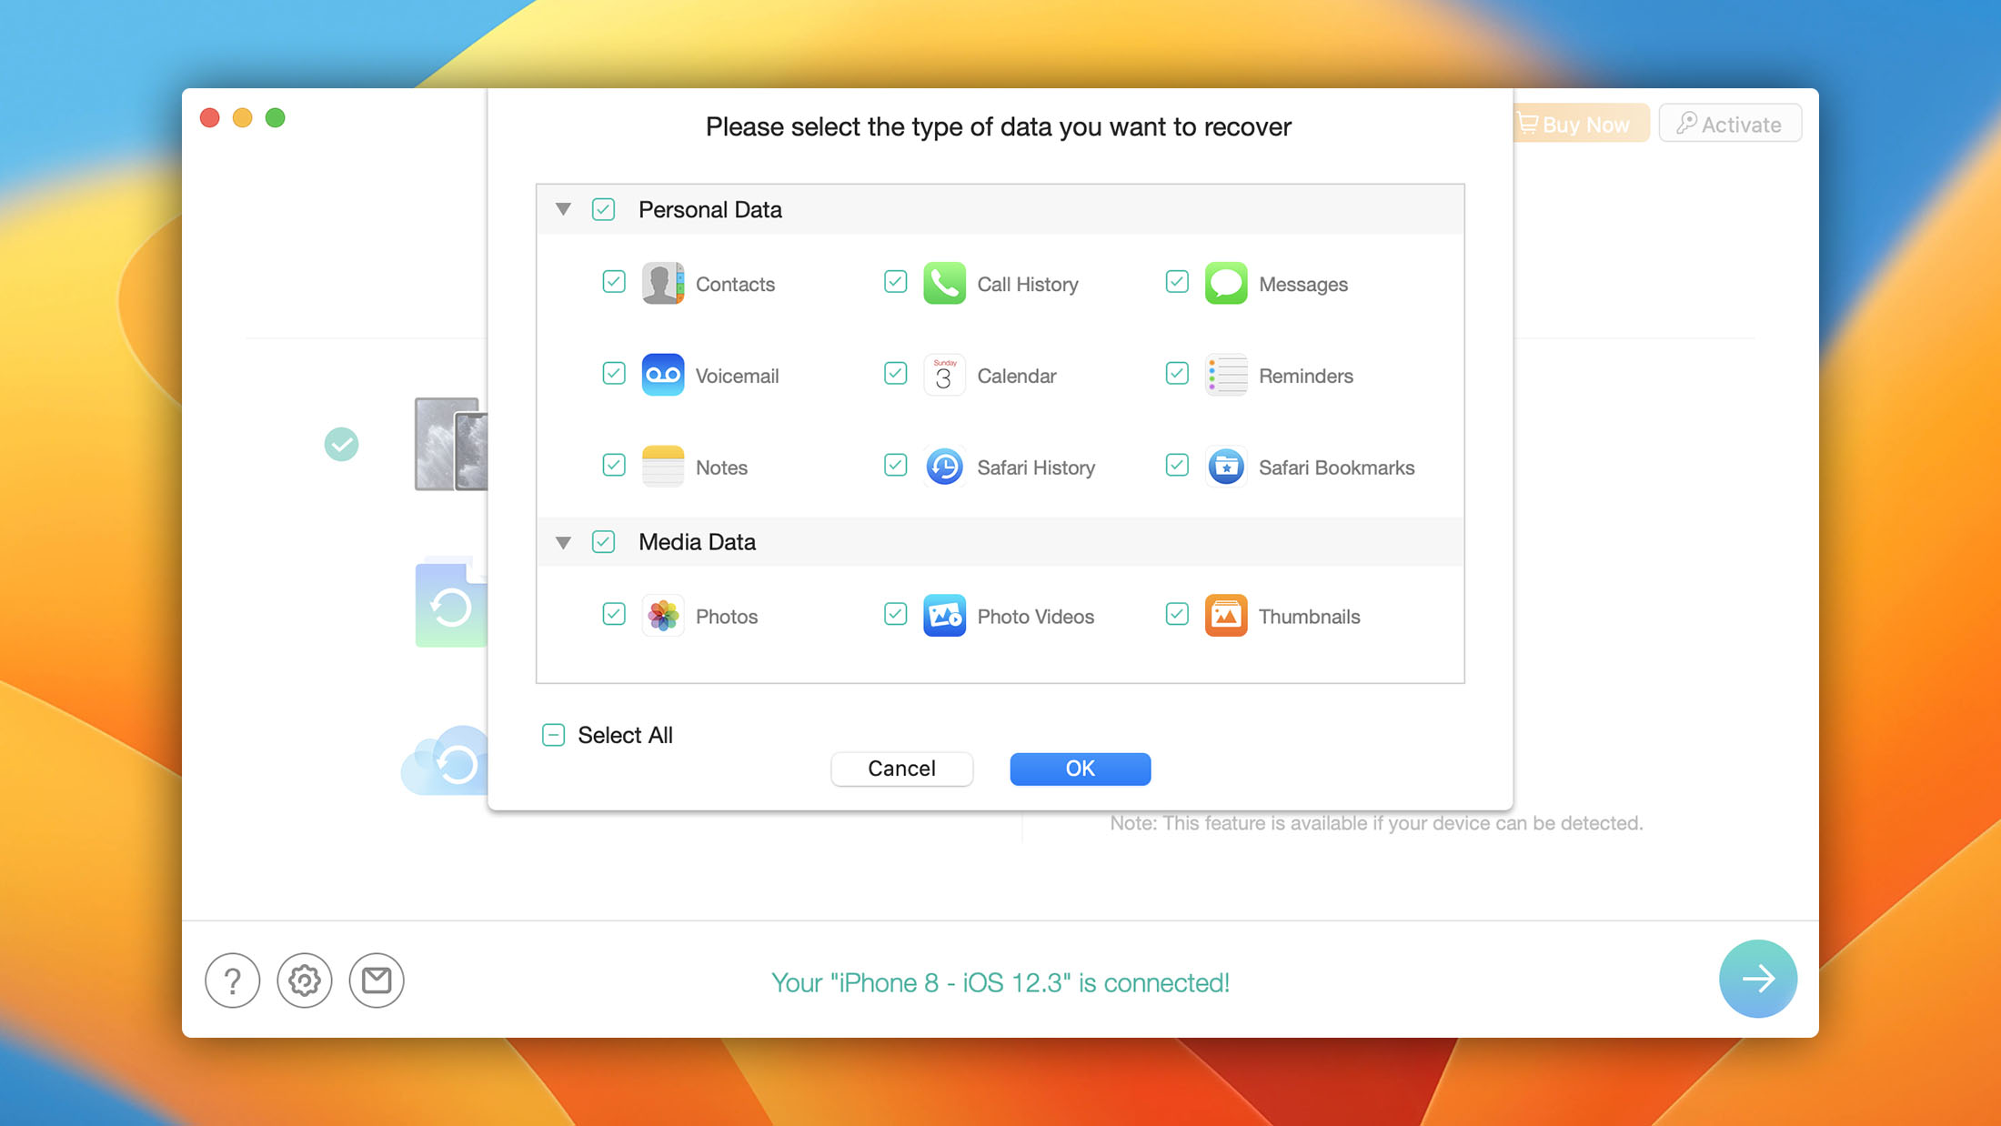Click the blue Voicemail icon
This screenshot has width=2001, height=1126.
[662, 376]
